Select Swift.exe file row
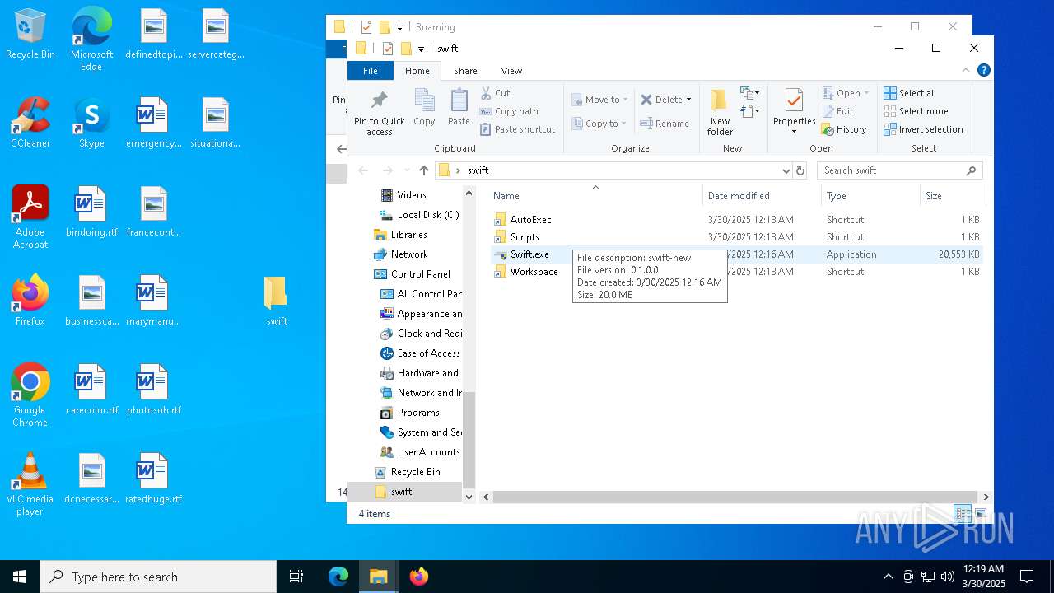 (736, 254)
